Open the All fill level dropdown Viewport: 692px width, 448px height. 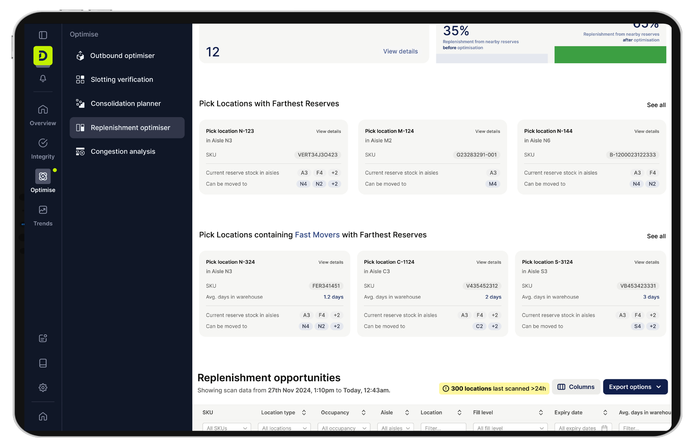(510, 428)
